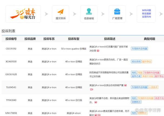Click 典型问题 column header
The width and height of the screenshot is (164, 116).
tap(149, 39)
